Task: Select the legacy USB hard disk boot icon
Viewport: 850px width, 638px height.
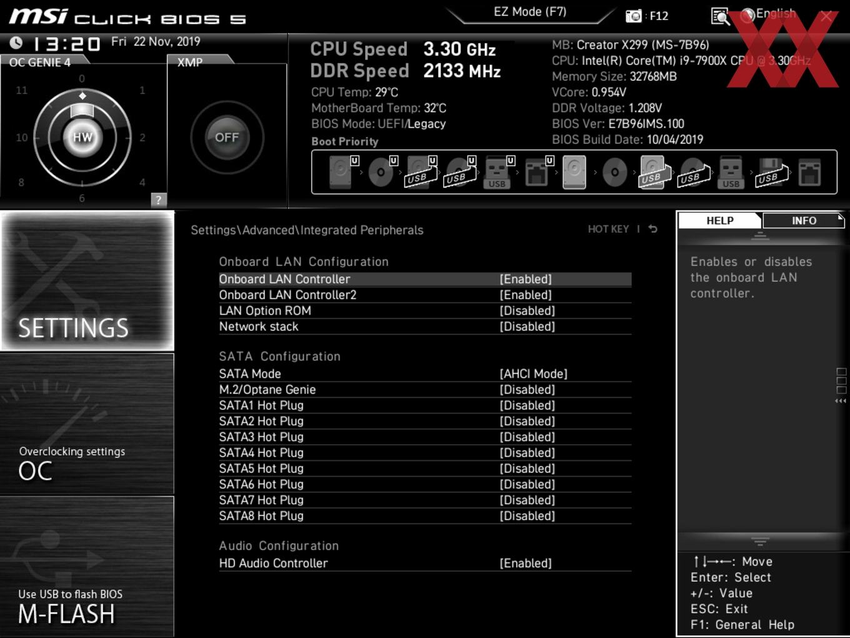Action: pos(654,172)
